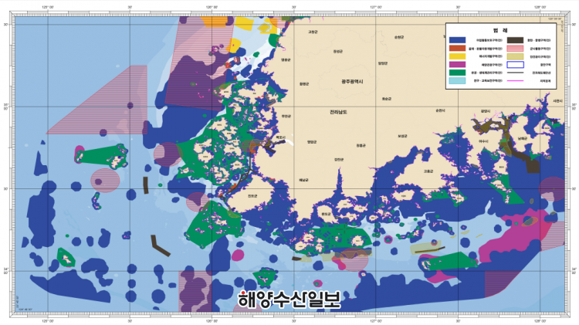Click the 순천시 label
This screenshot has width=579, height=325.
coord(441,111)
